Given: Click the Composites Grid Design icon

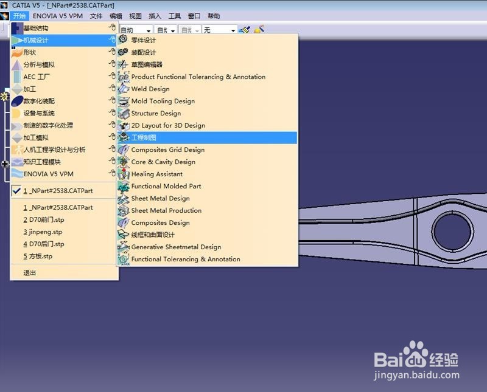Looking at the screenshot, I should click(124, 150).
